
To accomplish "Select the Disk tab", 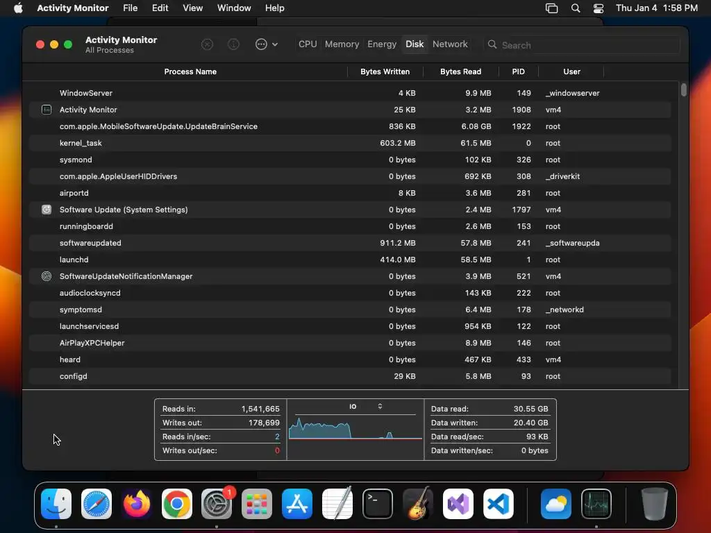I will tap(415, 44).
